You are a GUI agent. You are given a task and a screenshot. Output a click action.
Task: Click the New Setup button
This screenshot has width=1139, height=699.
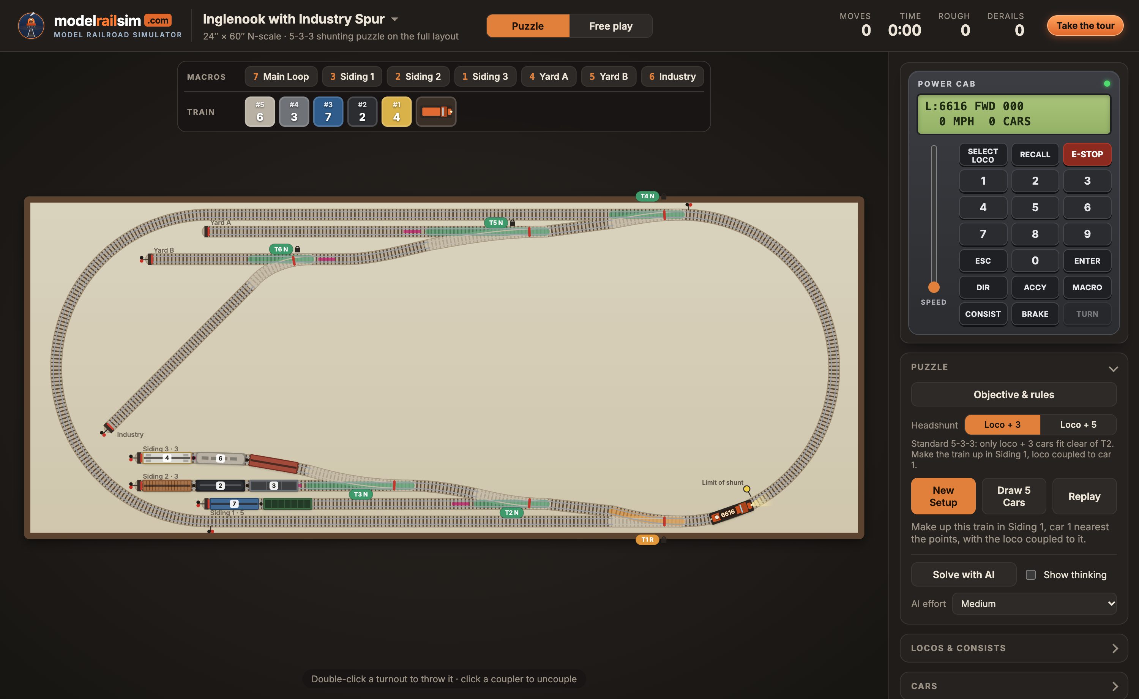pyautogui.click(x=943, y=496)
